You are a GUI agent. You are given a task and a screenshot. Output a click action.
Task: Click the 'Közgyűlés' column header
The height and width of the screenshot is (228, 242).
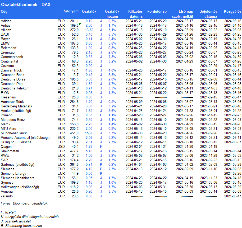[232, 12]
